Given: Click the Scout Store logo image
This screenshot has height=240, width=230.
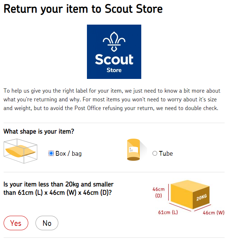Looking at the screenshot, I should coord(114,52).
